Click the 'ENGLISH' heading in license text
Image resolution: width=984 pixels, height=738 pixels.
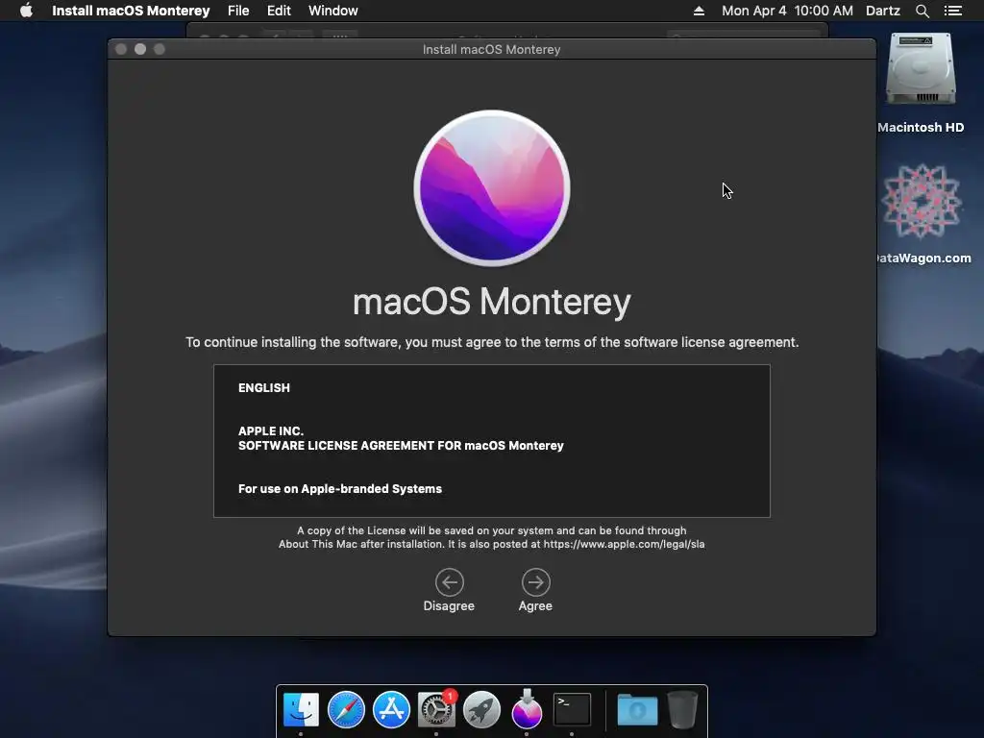click(x=264, y=388)
